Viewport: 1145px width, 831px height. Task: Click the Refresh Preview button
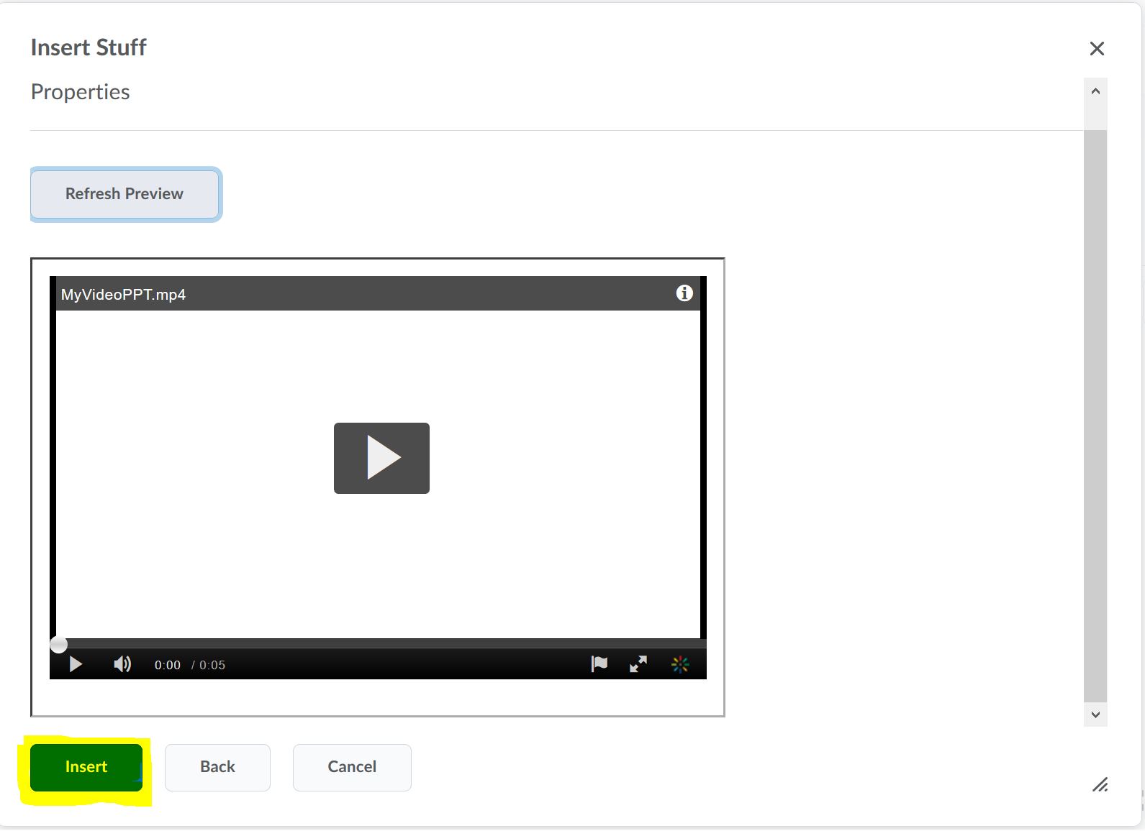pos(125,194)
